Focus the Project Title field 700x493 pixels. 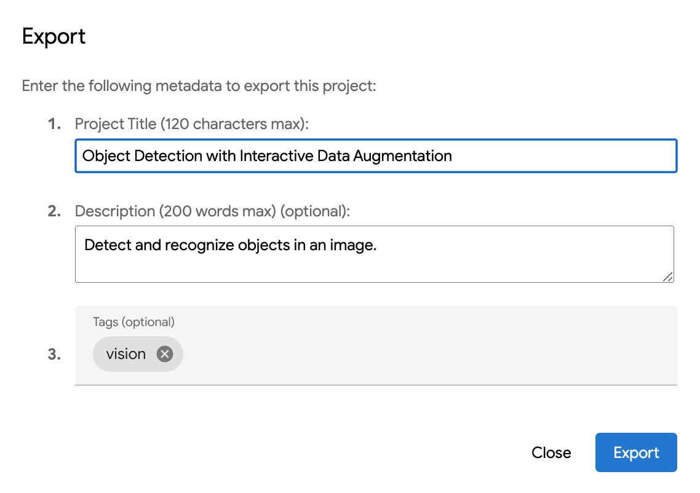(554, 156)
